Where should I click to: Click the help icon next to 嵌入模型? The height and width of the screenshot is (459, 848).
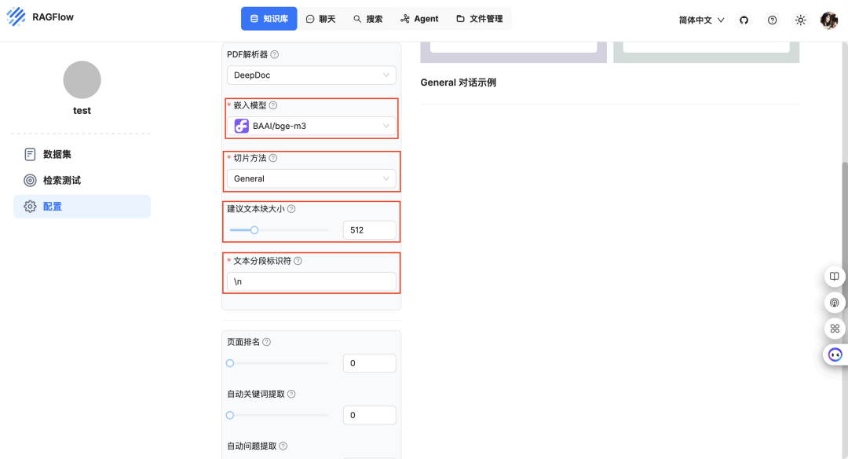pyautogui.click(x=273, y=105)
